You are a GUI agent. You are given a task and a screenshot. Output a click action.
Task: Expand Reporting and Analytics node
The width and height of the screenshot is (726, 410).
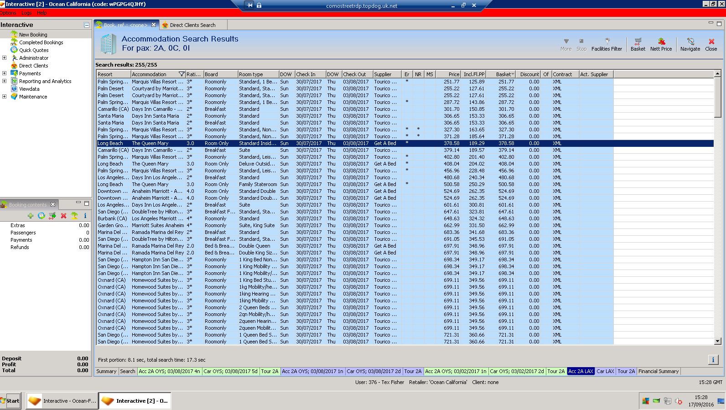(4, 81)
